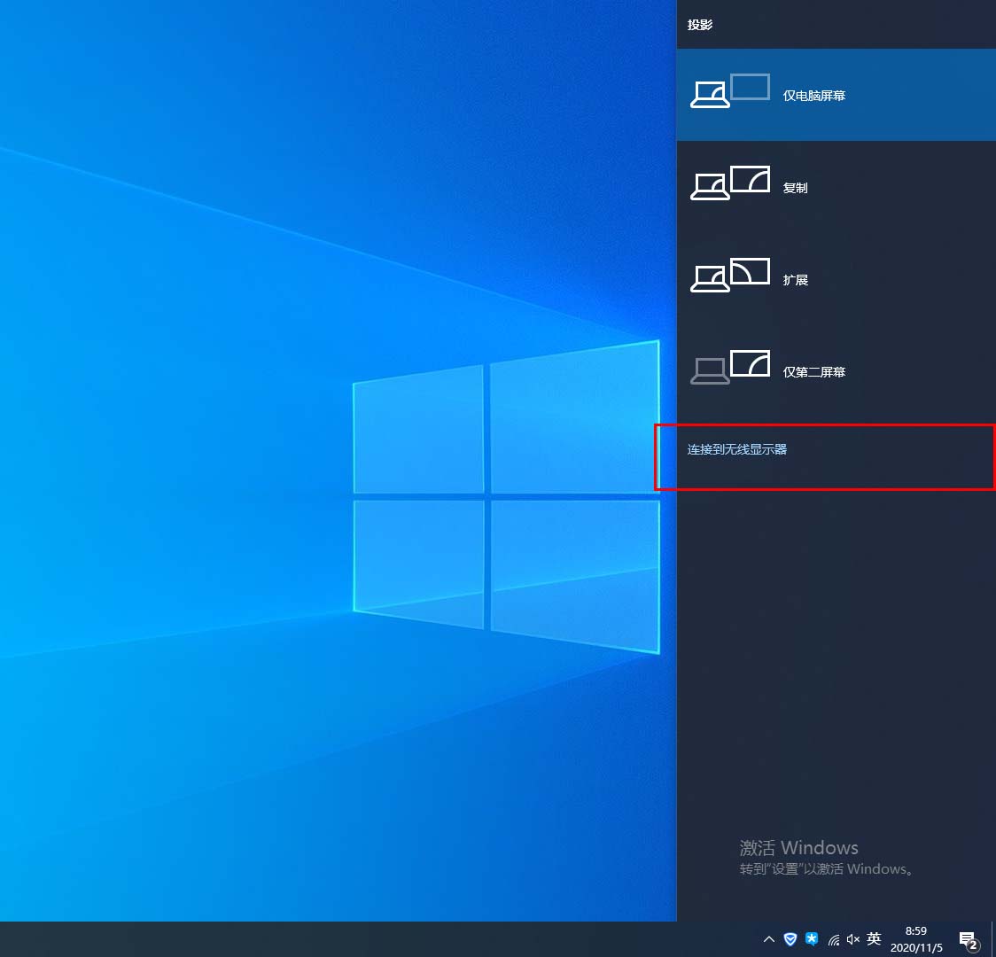Toggle the 英 input method indicator

[x=874, y=939]
